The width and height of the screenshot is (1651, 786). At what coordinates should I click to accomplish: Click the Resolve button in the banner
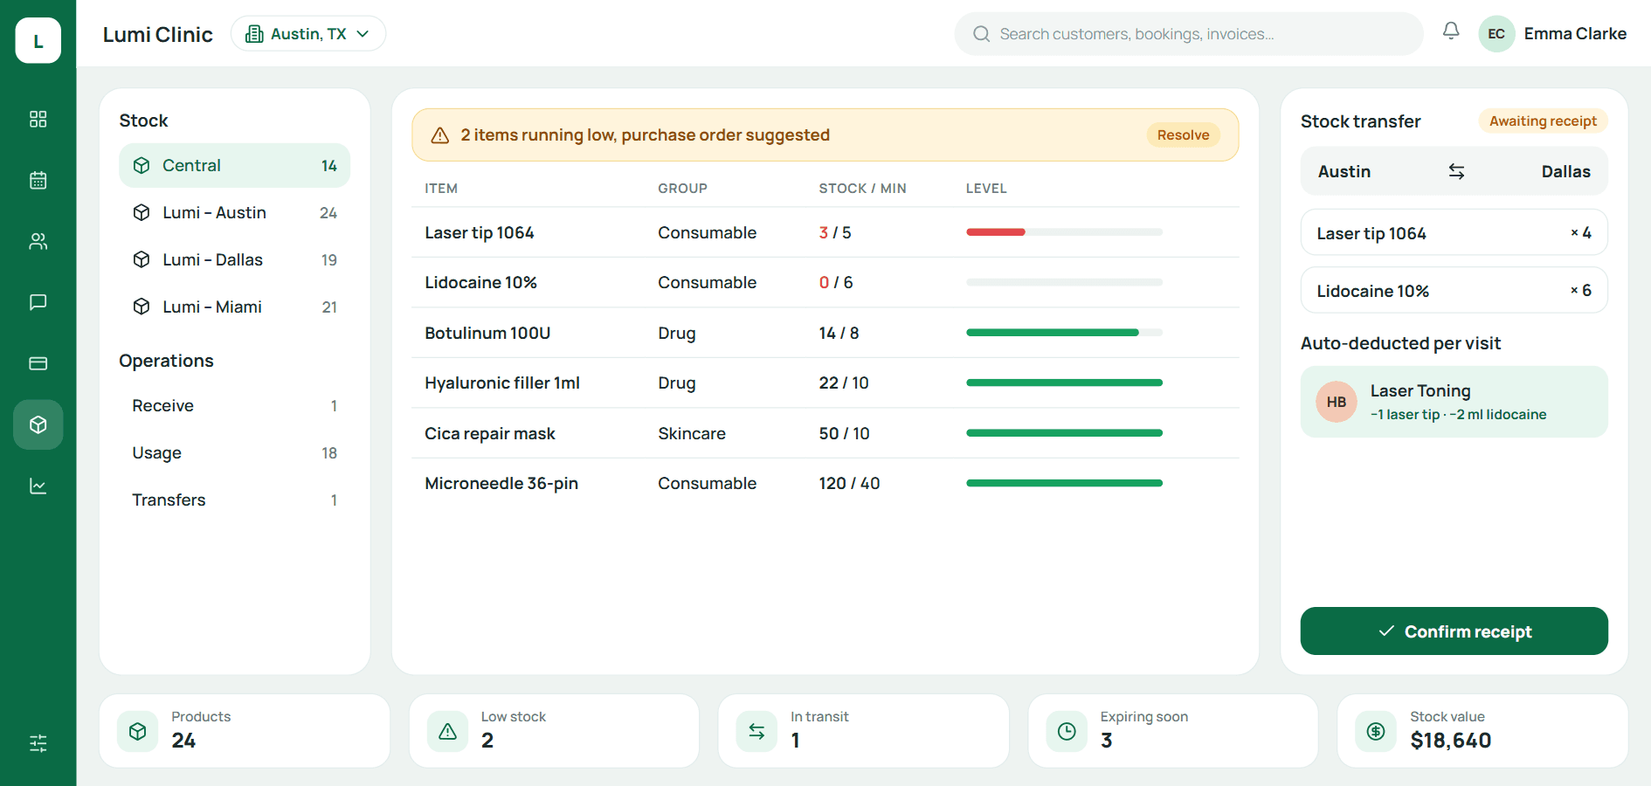click(1183, 135)
